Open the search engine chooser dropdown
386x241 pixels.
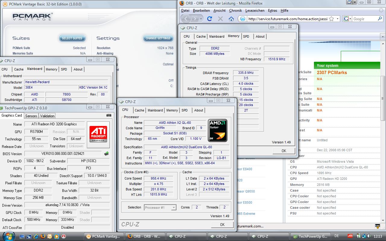(x=350, y=19)
